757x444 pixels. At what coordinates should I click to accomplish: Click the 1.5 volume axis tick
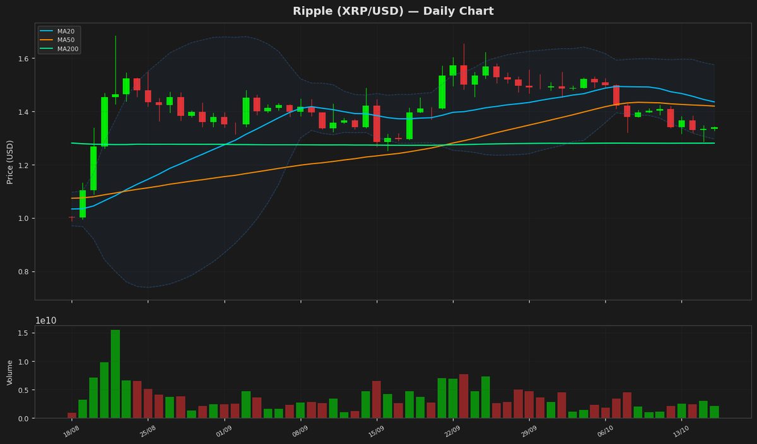[25, 333]
